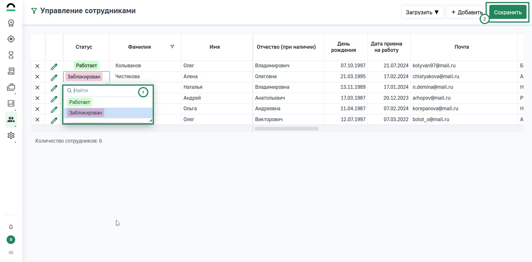Open the Заблокирован status cell for Чистякова

coord(84,77)
